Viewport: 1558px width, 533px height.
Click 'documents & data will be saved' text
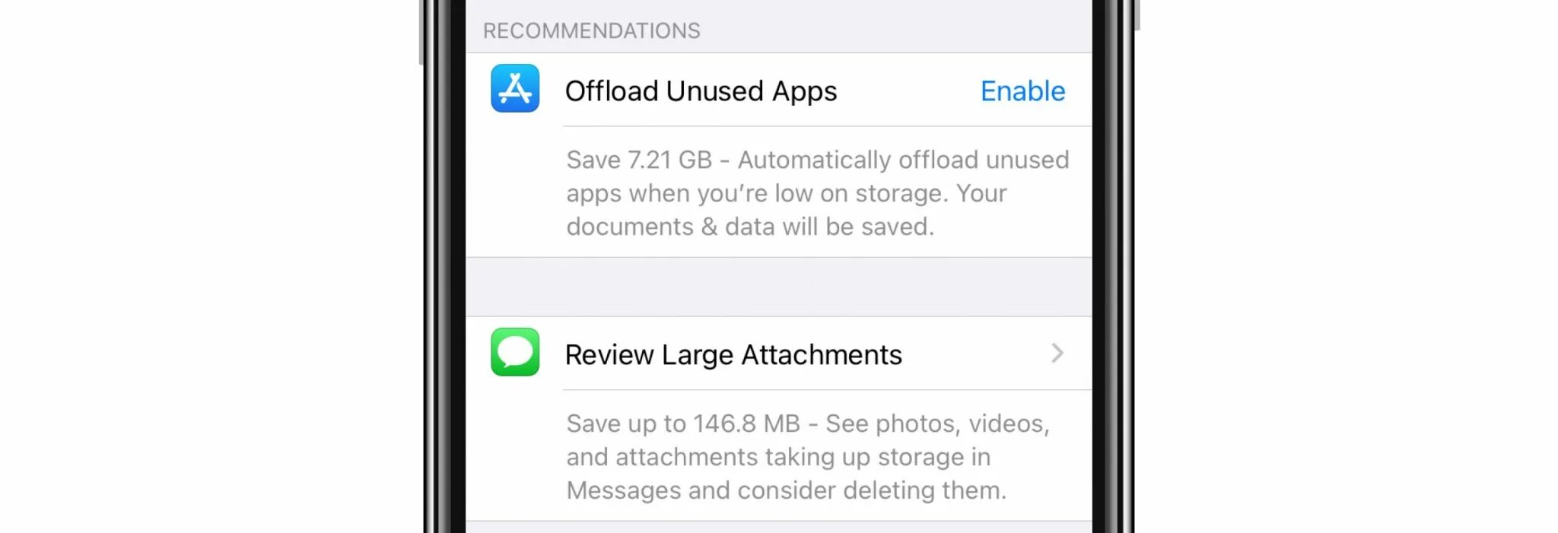(x=750, y=227)
